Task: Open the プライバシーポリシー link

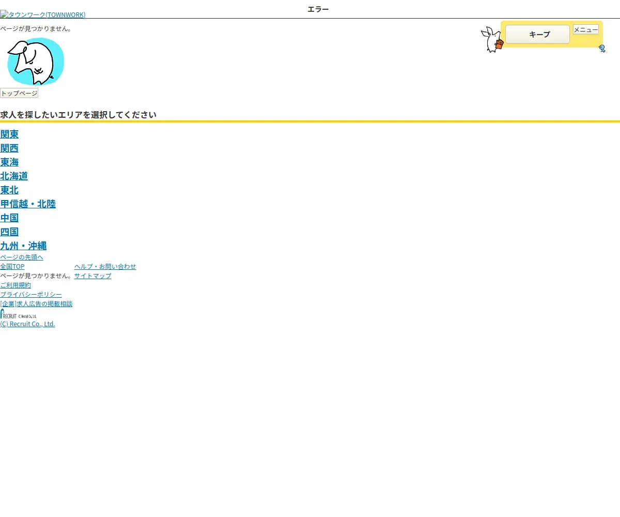Action: pyautogui.click(x=31, y=294)
